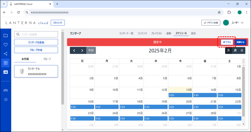The image size is (251, 132).
Task: Switch calendar to 月 (month) view
Action: point(229,50)
